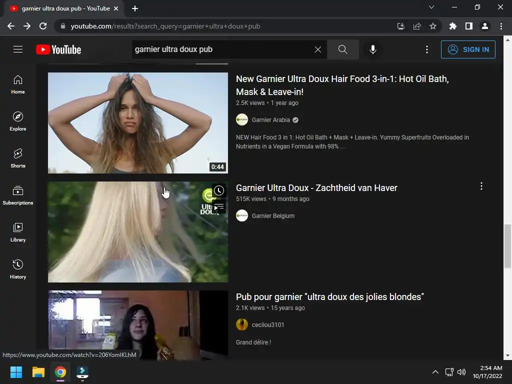Show hidden system tray icons
The image size is (512, 384).
[x=435, y=372]
